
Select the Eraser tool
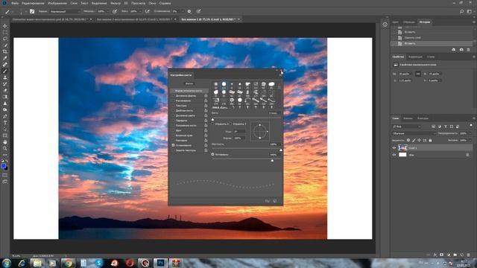5,90
